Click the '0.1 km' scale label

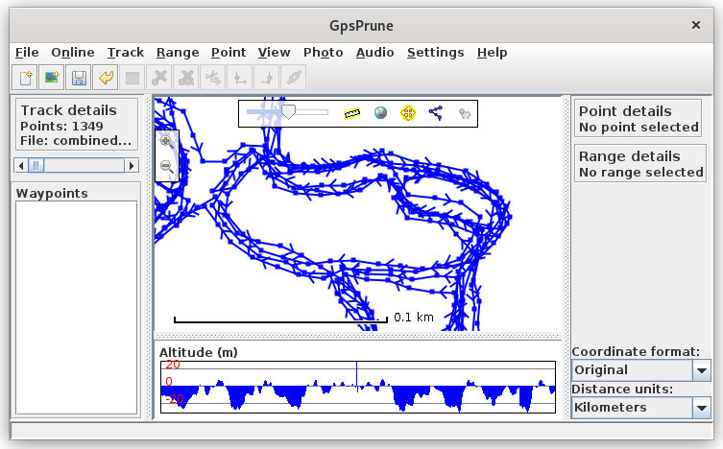414,318
